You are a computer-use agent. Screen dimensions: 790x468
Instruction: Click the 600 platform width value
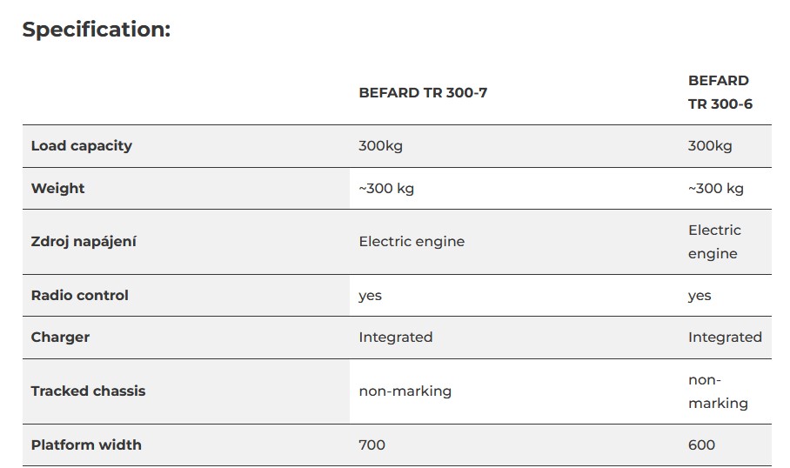pos(701,445)
